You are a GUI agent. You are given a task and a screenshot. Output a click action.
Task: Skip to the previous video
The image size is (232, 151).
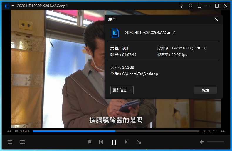(101, 142)
